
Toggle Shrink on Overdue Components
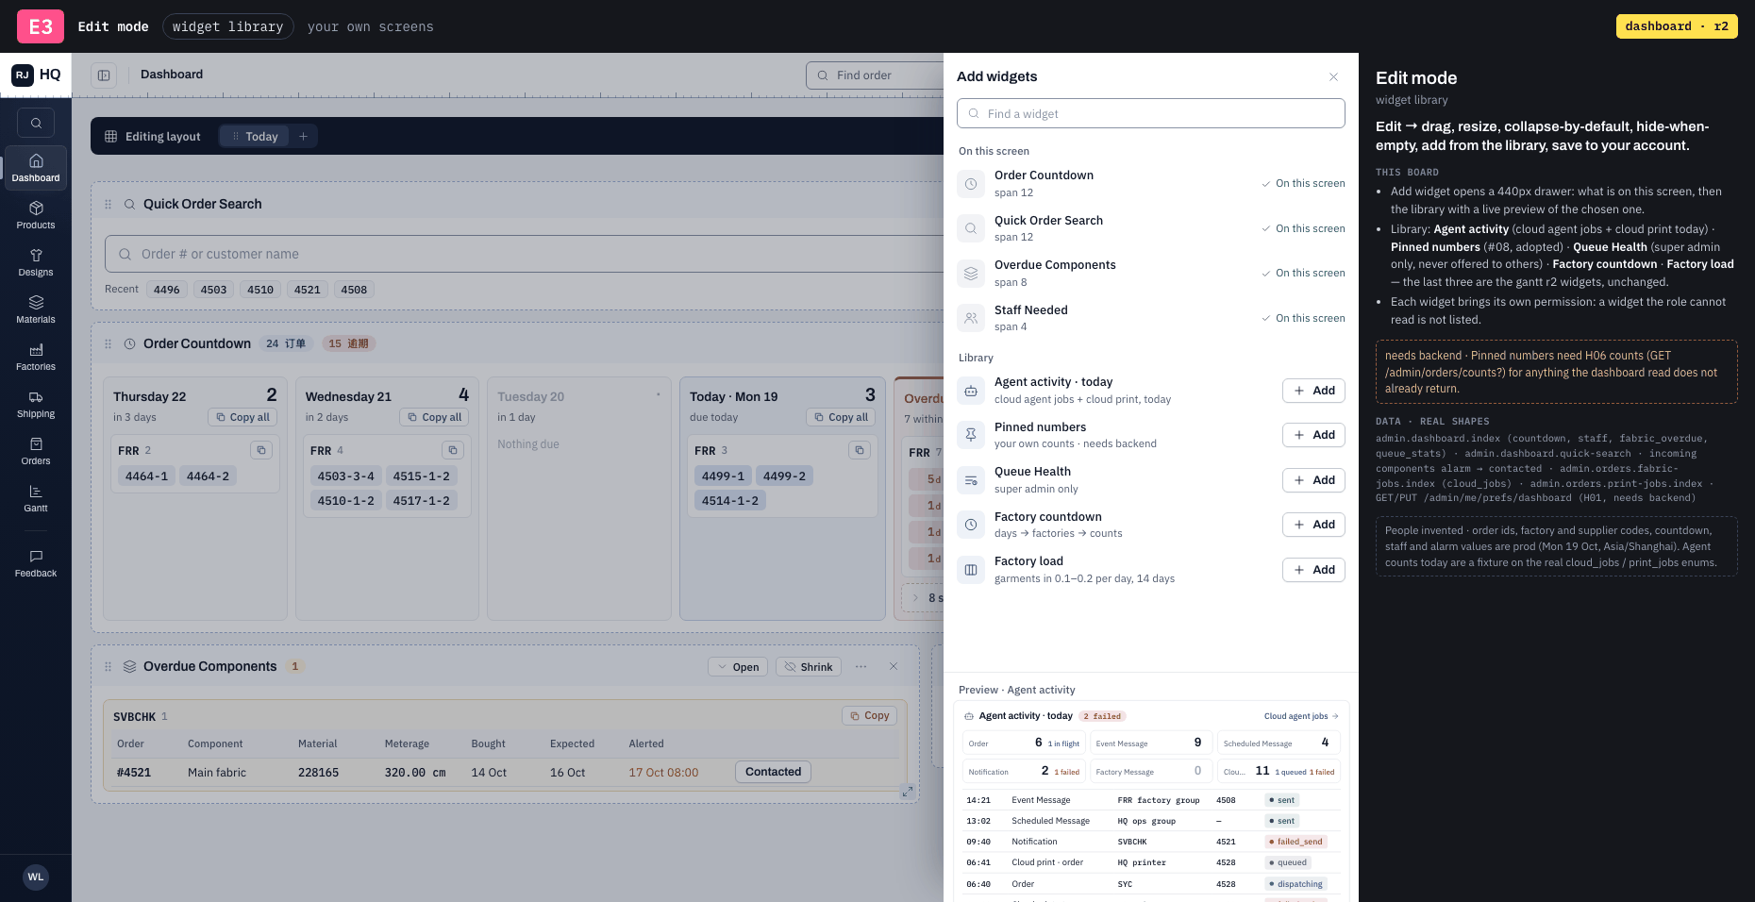(x=809, y=667)
